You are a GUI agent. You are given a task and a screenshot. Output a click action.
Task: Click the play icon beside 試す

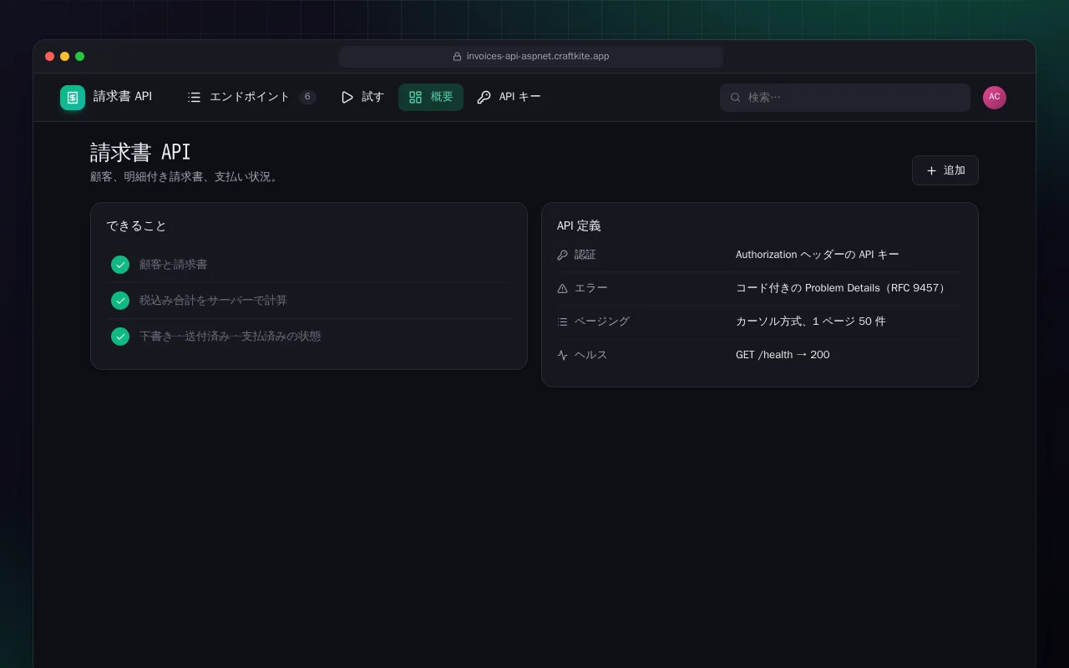(x=347, y=97)
